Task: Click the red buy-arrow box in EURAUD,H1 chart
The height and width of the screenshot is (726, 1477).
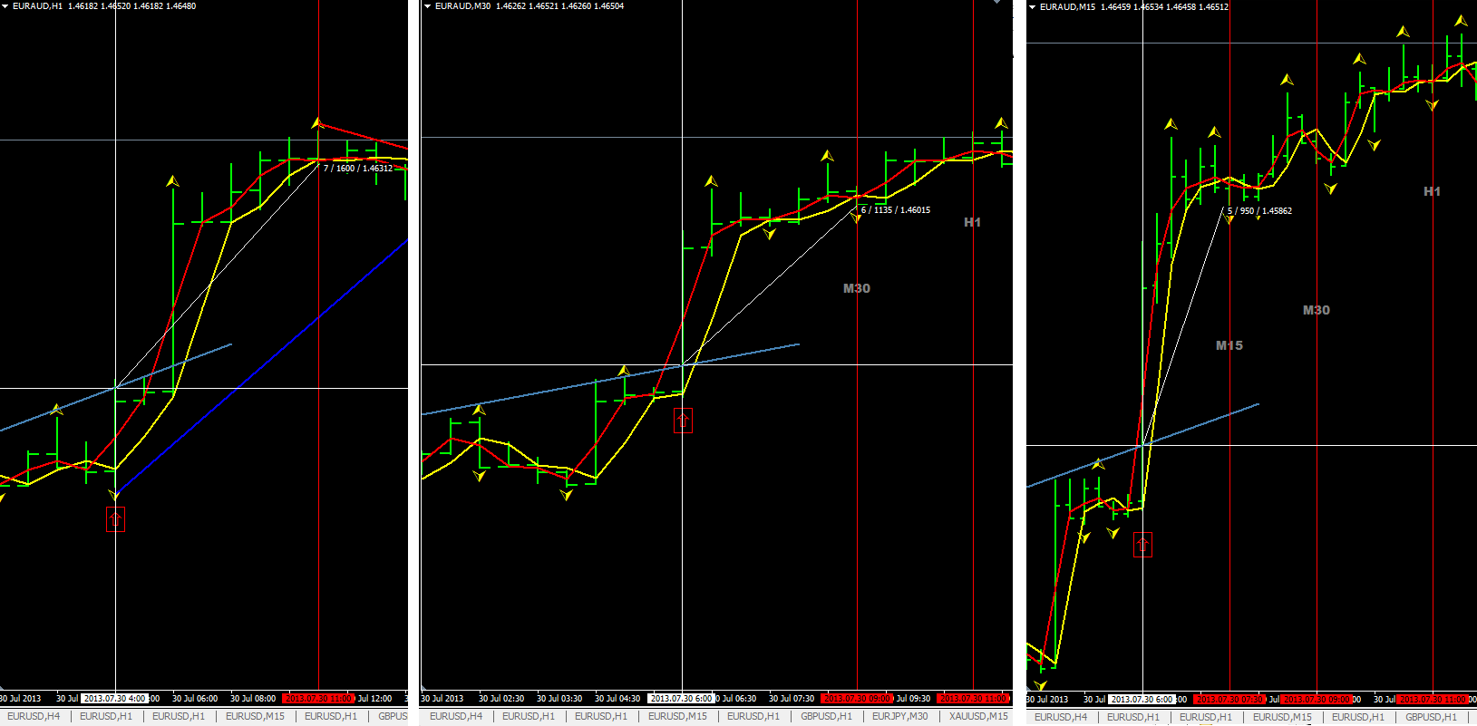Action: (x=115, y=519)
